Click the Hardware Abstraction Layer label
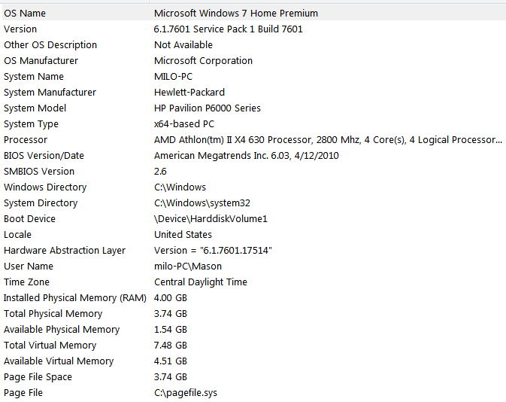 pos(65,251)
